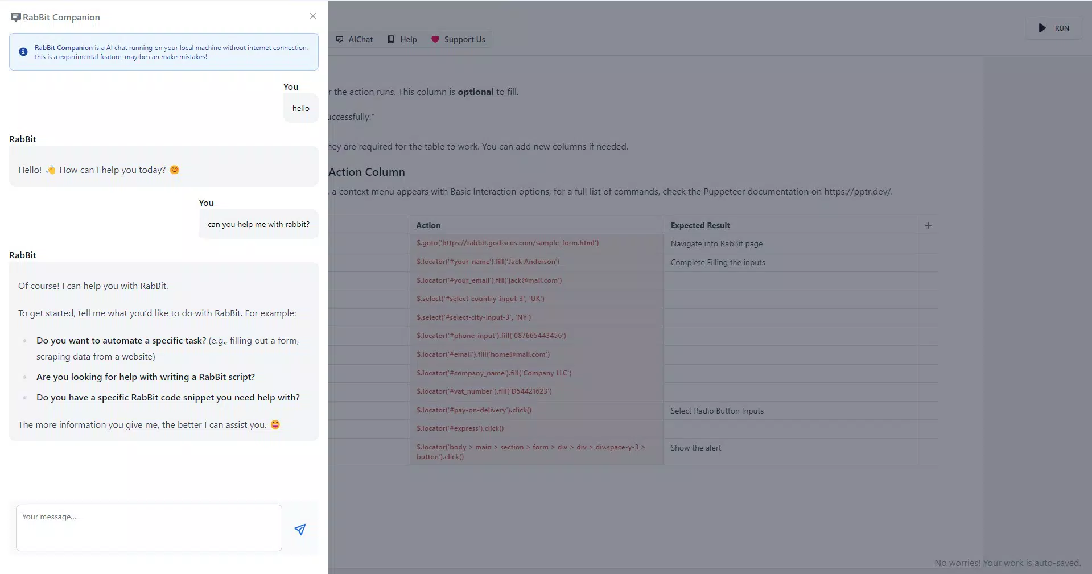Select the '#your_email' fill action cell

(x=536, y=280)
